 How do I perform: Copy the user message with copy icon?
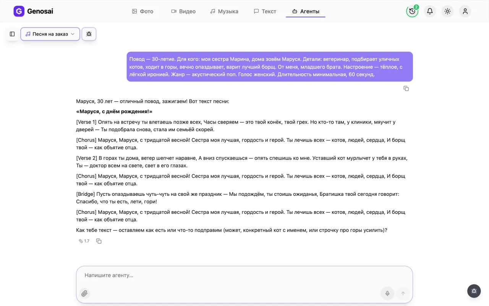point(406,88)
